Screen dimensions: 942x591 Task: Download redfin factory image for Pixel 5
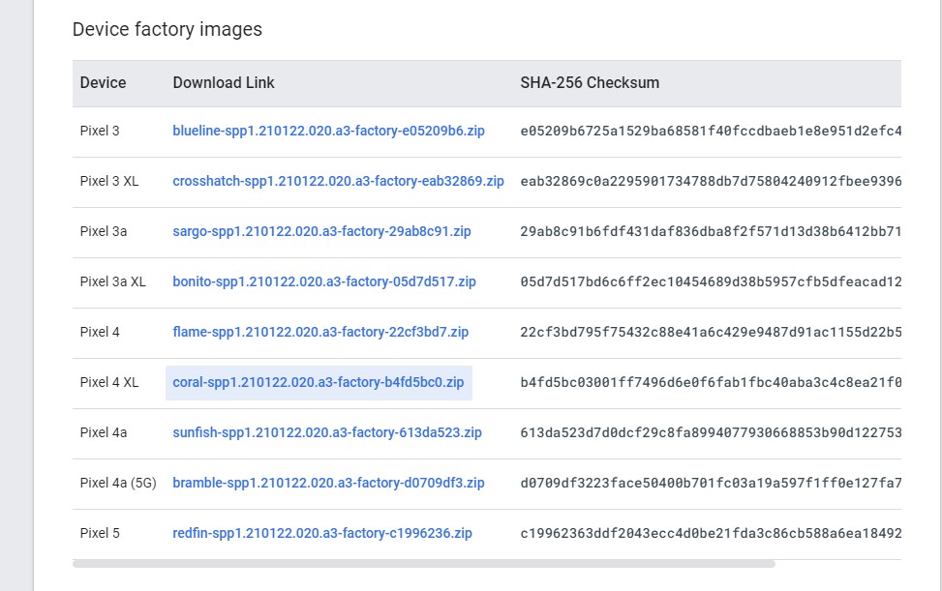(322, 533)
